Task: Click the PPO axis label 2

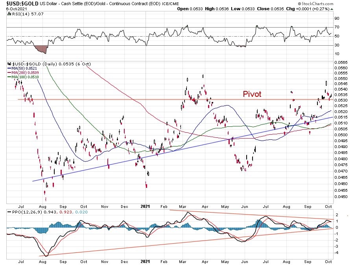Action: click(x=337, y=215)
